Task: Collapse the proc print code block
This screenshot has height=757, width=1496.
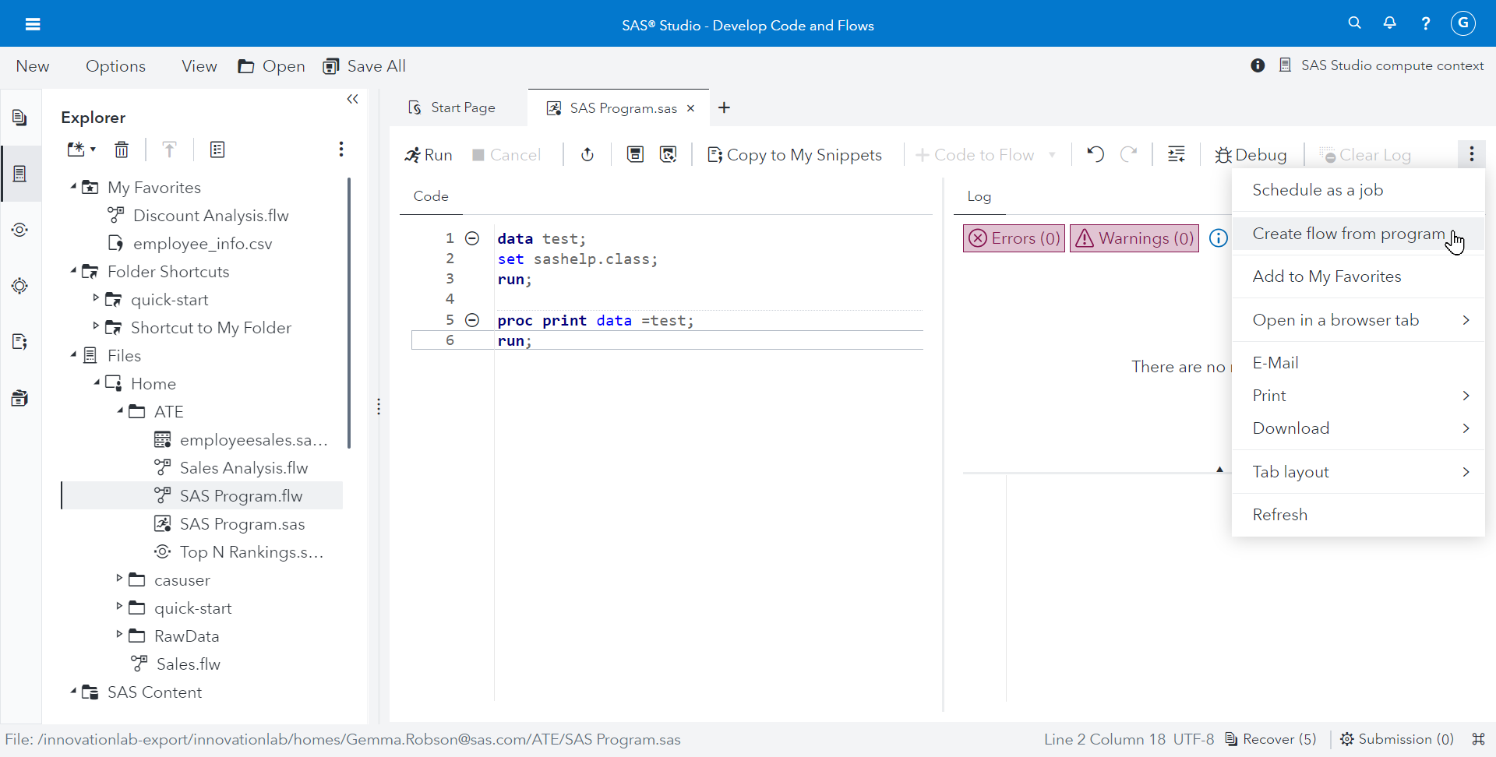Action: [473, 319]
